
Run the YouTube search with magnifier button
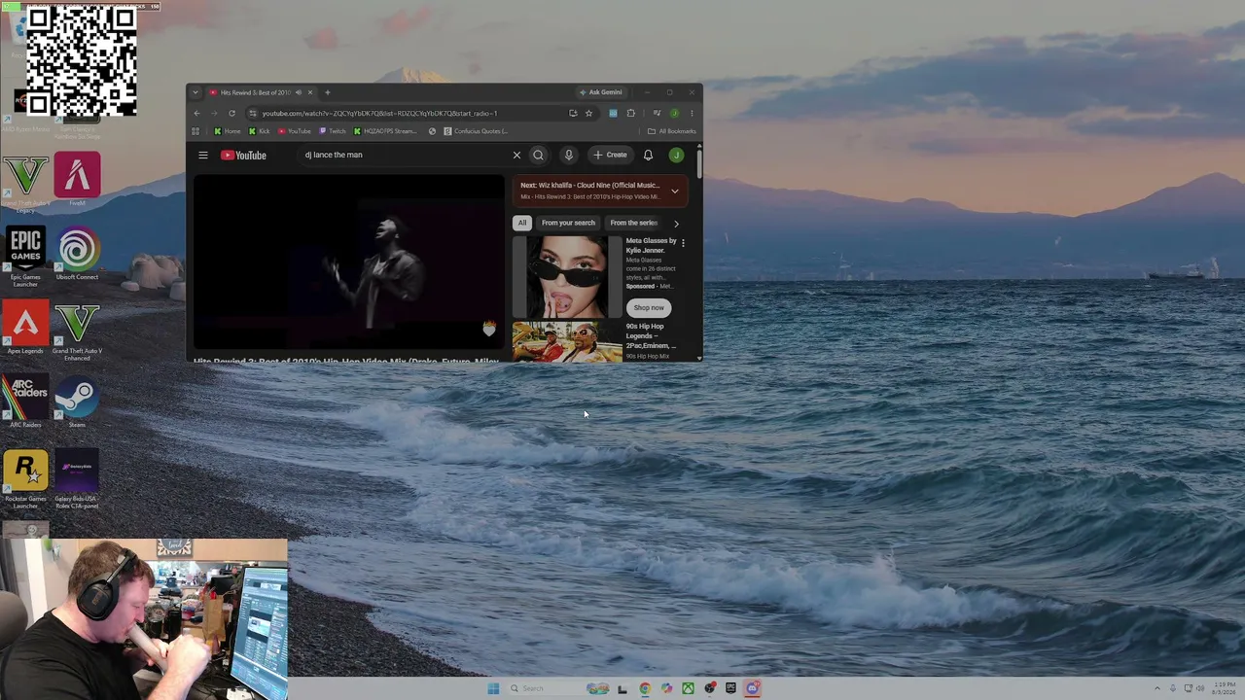pos(538,156)
